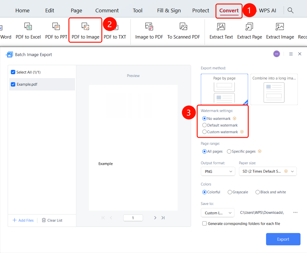307x253 pixels.
Task: Select the PDF to PPT tool
Action: coord(56,31)
